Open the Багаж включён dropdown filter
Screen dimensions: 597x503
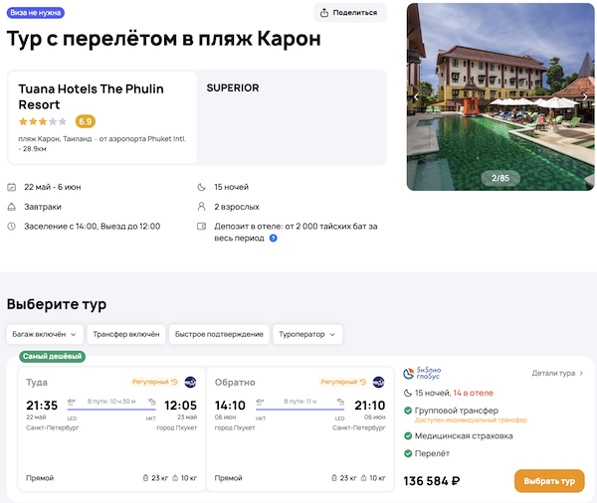tap(44, 334)
